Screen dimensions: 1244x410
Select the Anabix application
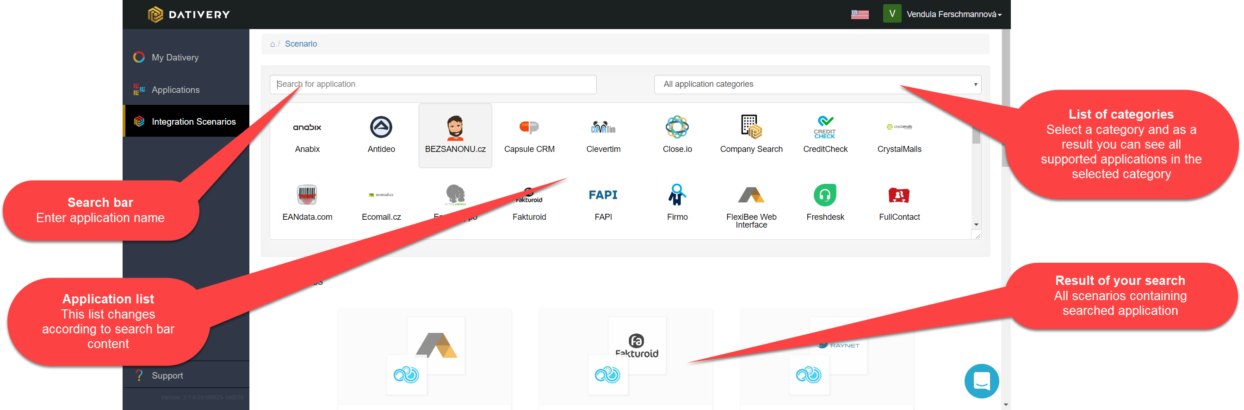click(x=308, y=136)
